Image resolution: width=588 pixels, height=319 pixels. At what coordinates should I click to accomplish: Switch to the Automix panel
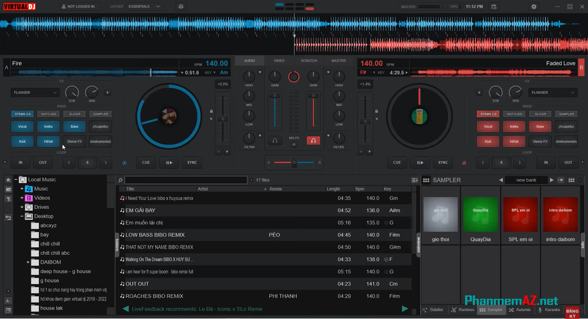(520, 310)
